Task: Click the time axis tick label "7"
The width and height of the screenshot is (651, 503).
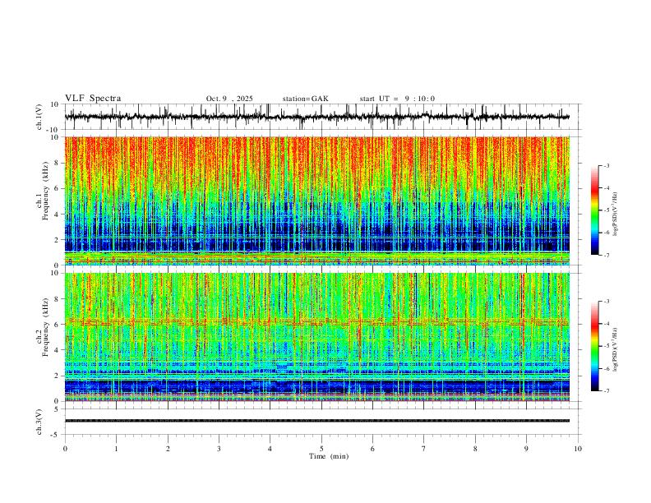Action: tap(424, 449)
